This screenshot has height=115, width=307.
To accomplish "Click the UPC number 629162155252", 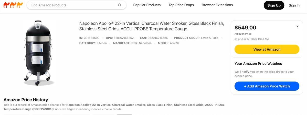I will [x=124, y=38].
